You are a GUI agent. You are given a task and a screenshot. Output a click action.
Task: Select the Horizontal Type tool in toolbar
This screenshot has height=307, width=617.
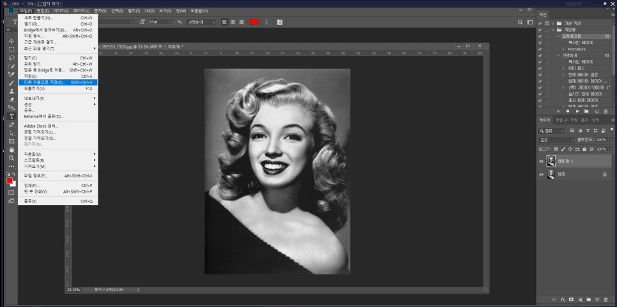pyautogui.click(x=11, y=116)
